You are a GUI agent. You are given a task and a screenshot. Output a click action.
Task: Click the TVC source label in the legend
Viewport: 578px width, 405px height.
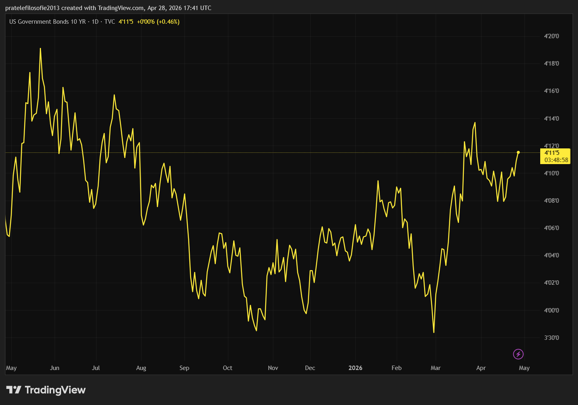point(110,22)
